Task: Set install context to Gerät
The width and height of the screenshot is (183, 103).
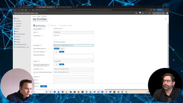Action: [x=62, y=49]
